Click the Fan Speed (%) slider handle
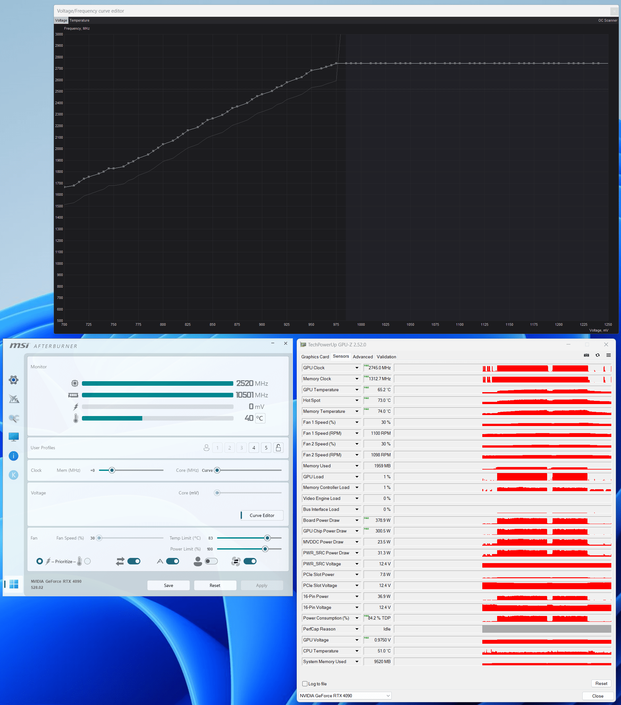 pyautogui.click(x=99, y=538)
